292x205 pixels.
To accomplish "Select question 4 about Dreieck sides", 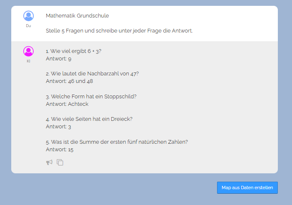I will 89,119.
